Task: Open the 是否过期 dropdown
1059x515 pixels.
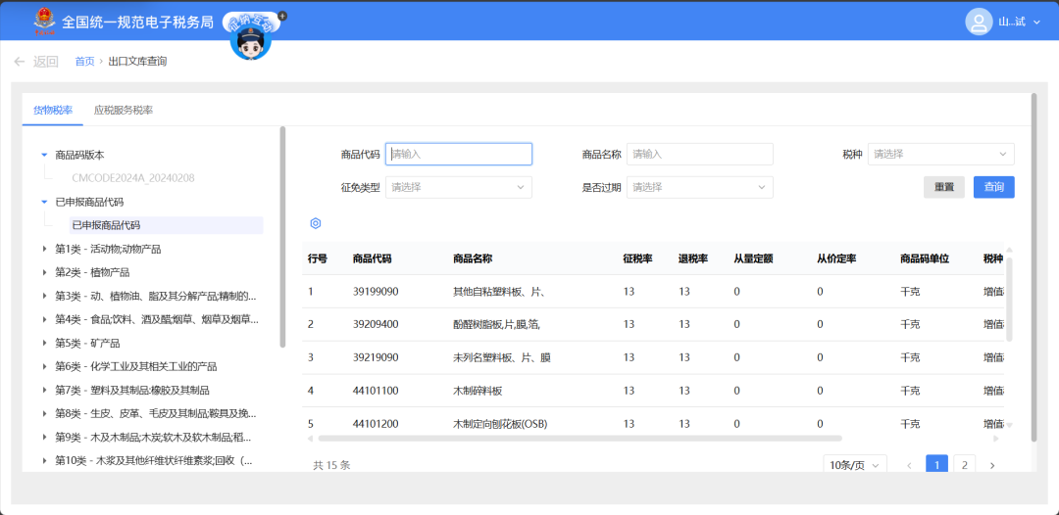Action: click(700, 187)
